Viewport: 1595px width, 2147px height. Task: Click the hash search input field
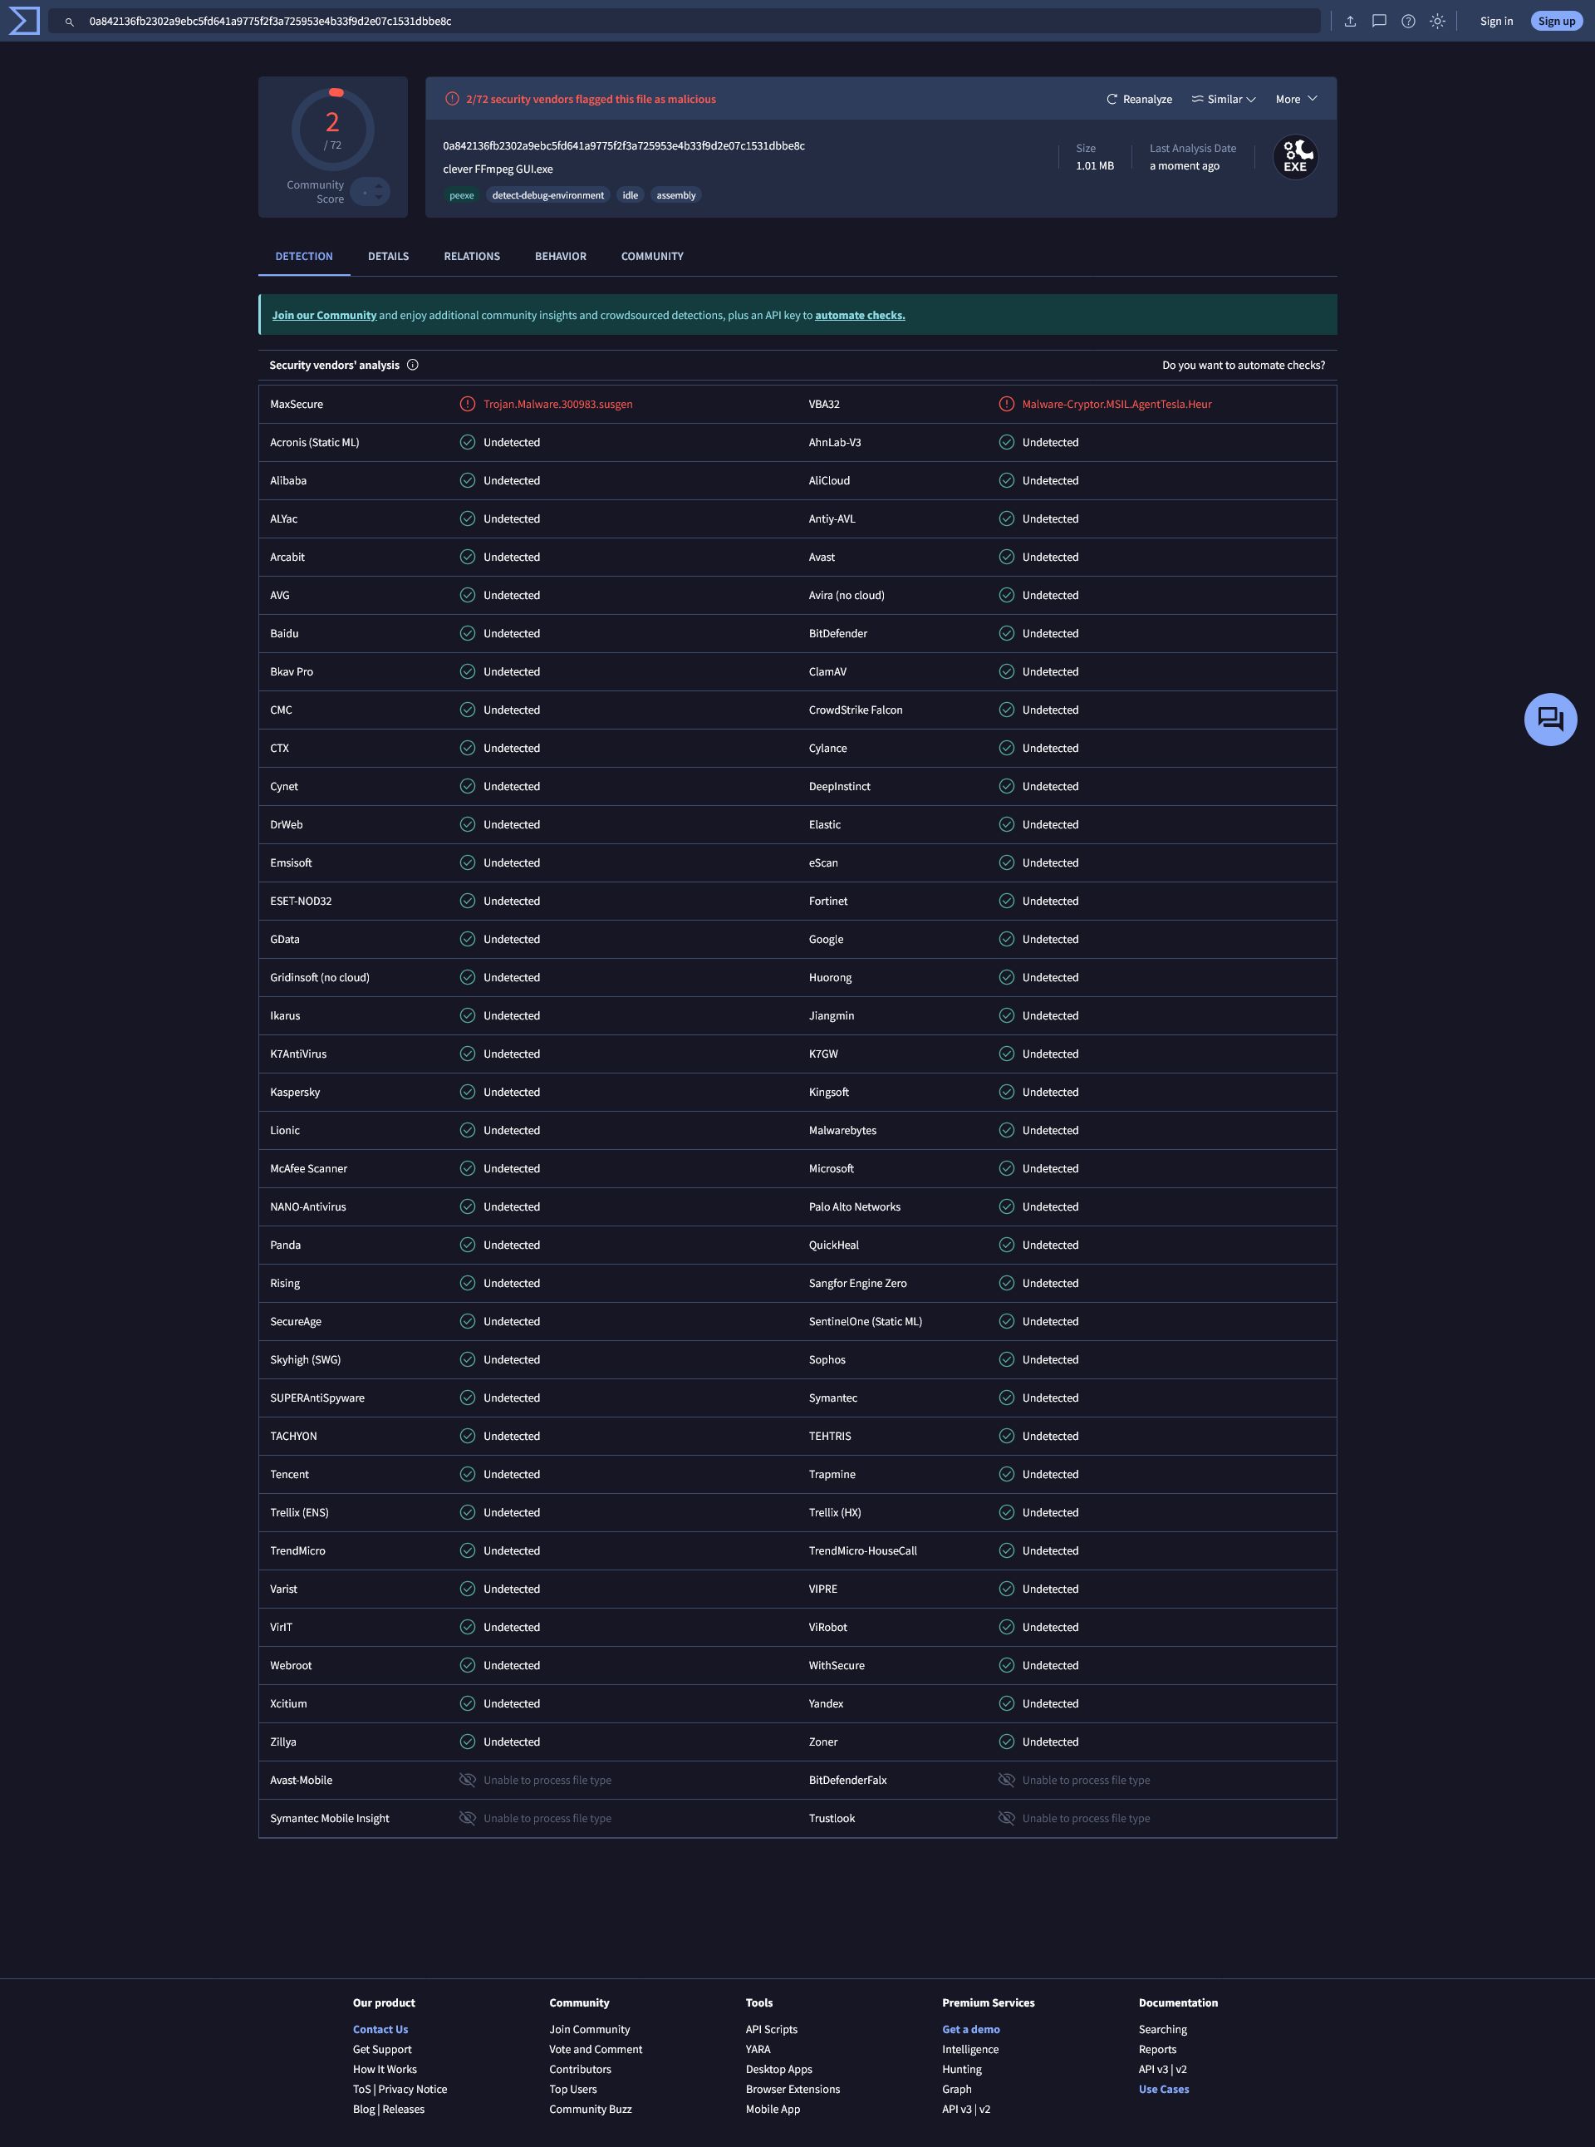[x=676, y=22]
